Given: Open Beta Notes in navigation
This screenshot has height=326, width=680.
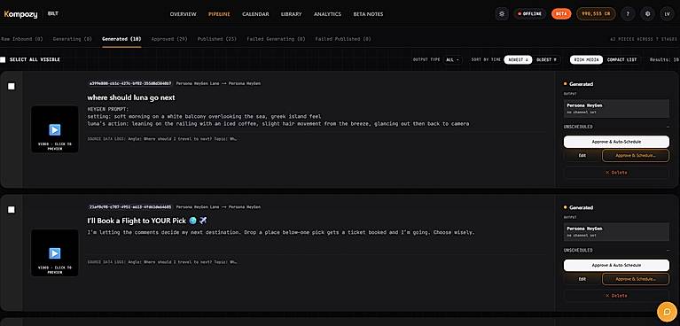Looking at the screenshot, I should point(368,14).
